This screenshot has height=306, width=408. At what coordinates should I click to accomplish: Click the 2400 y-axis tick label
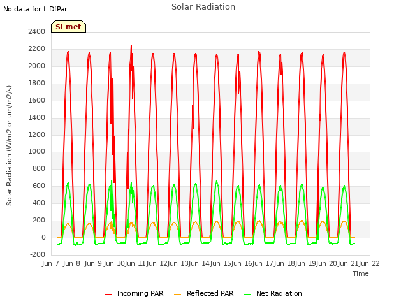point(37,31)
